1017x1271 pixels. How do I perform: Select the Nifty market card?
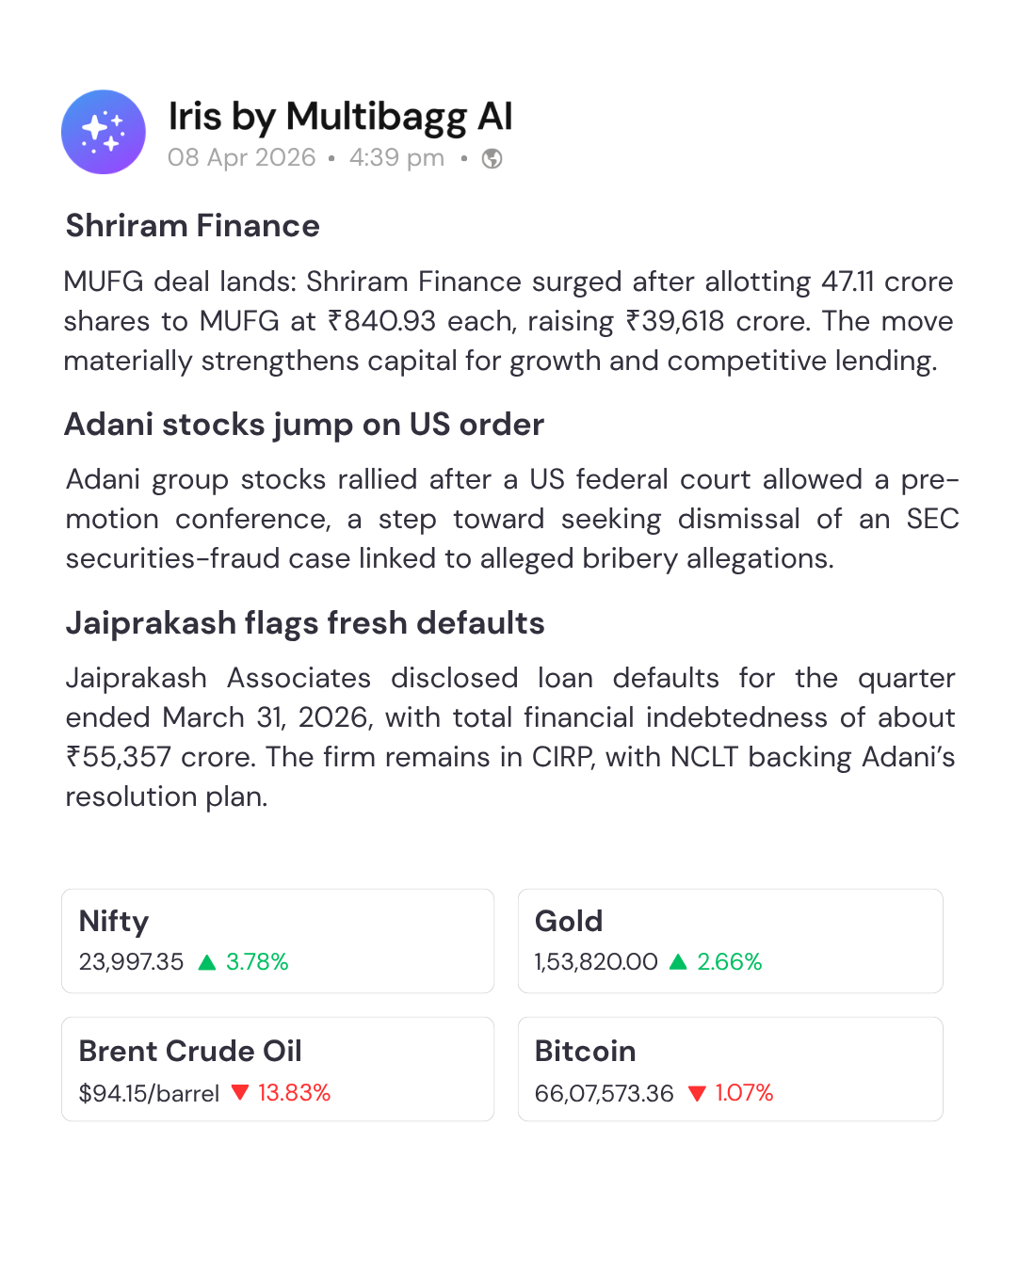(x=278, y=941)
